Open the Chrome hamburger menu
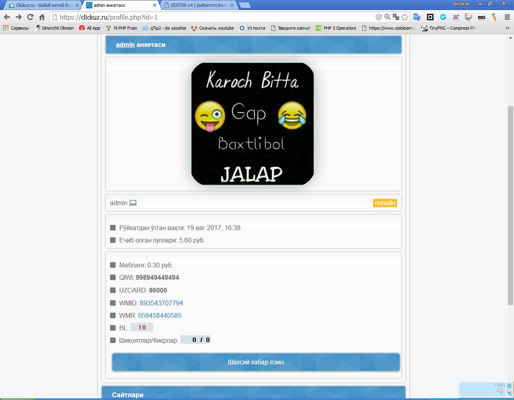 click(x=507, y=17)
